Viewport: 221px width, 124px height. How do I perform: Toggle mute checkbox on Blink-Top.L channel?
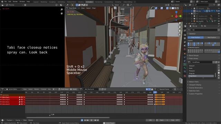pos(22,97)
